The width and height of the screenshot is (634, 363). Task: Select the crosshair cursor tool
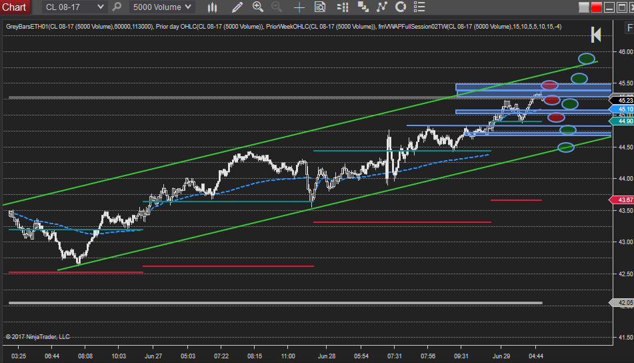pyautogui.click(x=299, y=7)
